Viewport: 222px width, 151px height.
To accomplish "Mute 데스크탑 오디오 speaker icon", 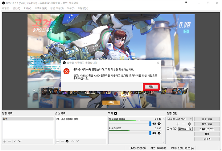I will 154,123.
